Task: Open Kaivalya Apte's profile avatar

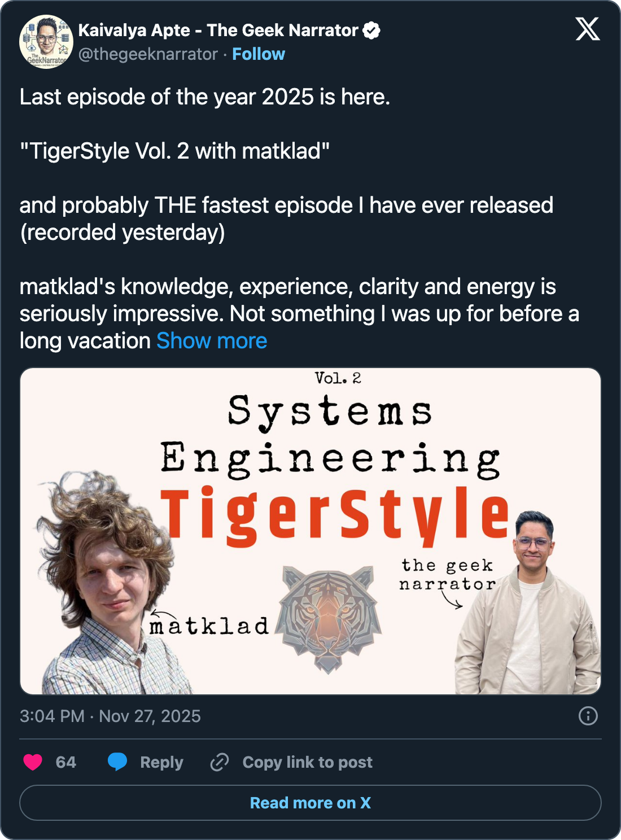Action: tap(46, 42)
